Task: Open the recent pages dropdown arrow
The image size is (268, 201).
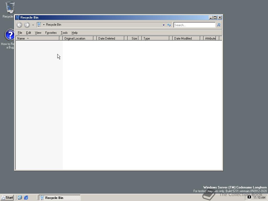Action: (33, 25)
